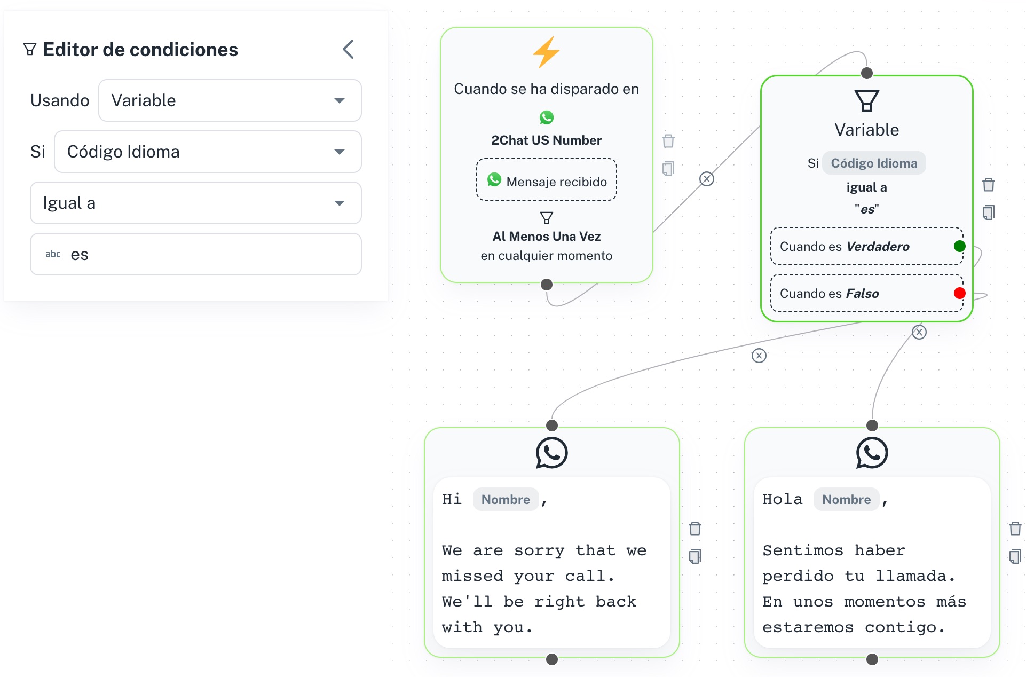Collapse the Editor de condiciones panel
Image resolution: width=1026 pixels, height=677 pixels.
(348, 50)
